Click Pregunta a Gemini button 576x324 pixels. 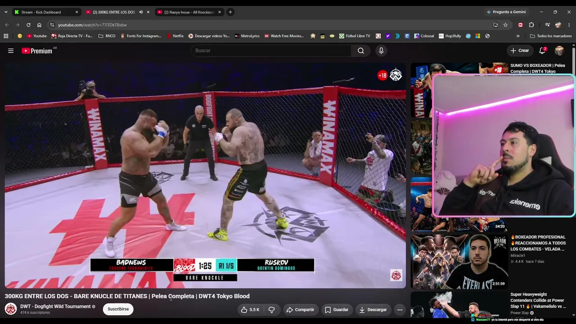506,12
